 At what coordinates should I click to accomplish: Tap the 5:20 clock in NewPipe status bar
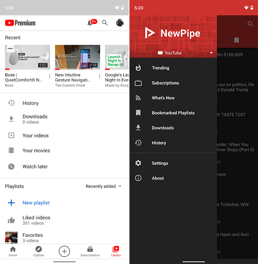[x=139, y=8]
